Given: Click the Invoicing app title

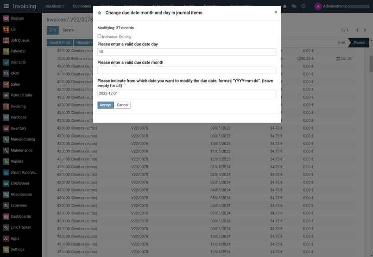Looking at the screenshot, I should click(x=25, y=6).
